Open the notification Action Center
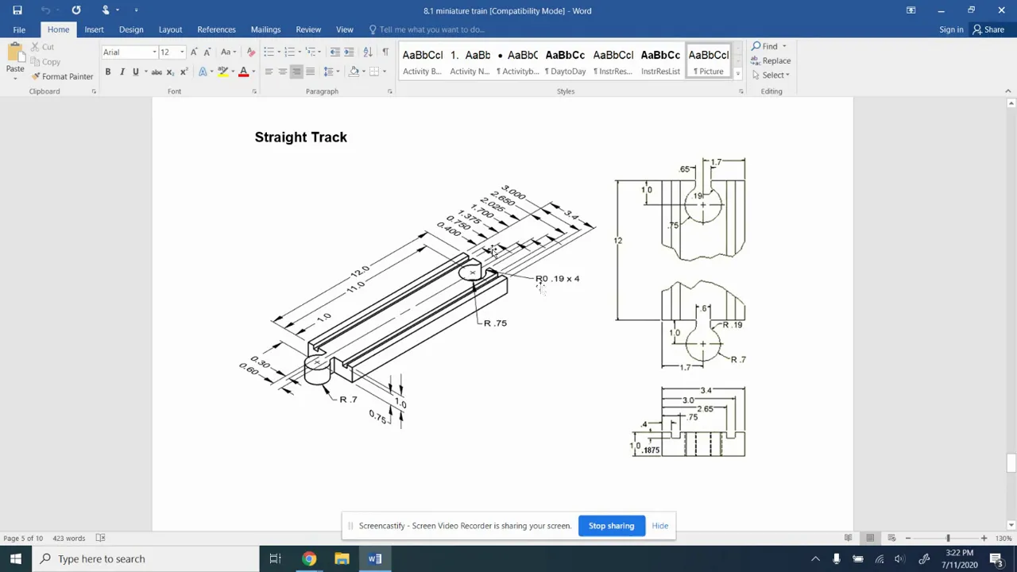The image size is (1017, 572). pos(996,558)
